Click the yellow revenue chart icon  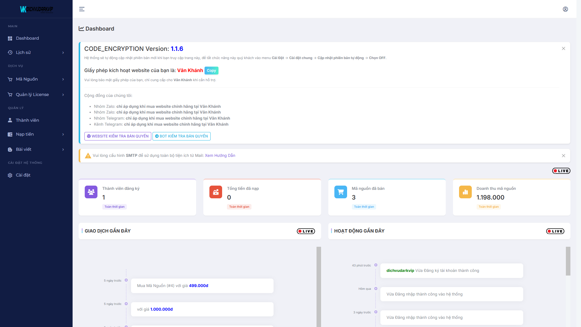(x=465, y=192)
